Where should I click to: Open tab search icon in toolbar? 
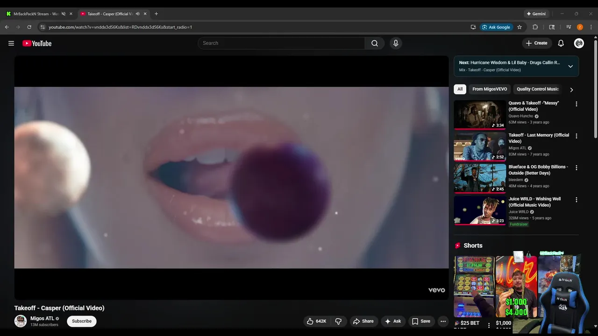552,27
